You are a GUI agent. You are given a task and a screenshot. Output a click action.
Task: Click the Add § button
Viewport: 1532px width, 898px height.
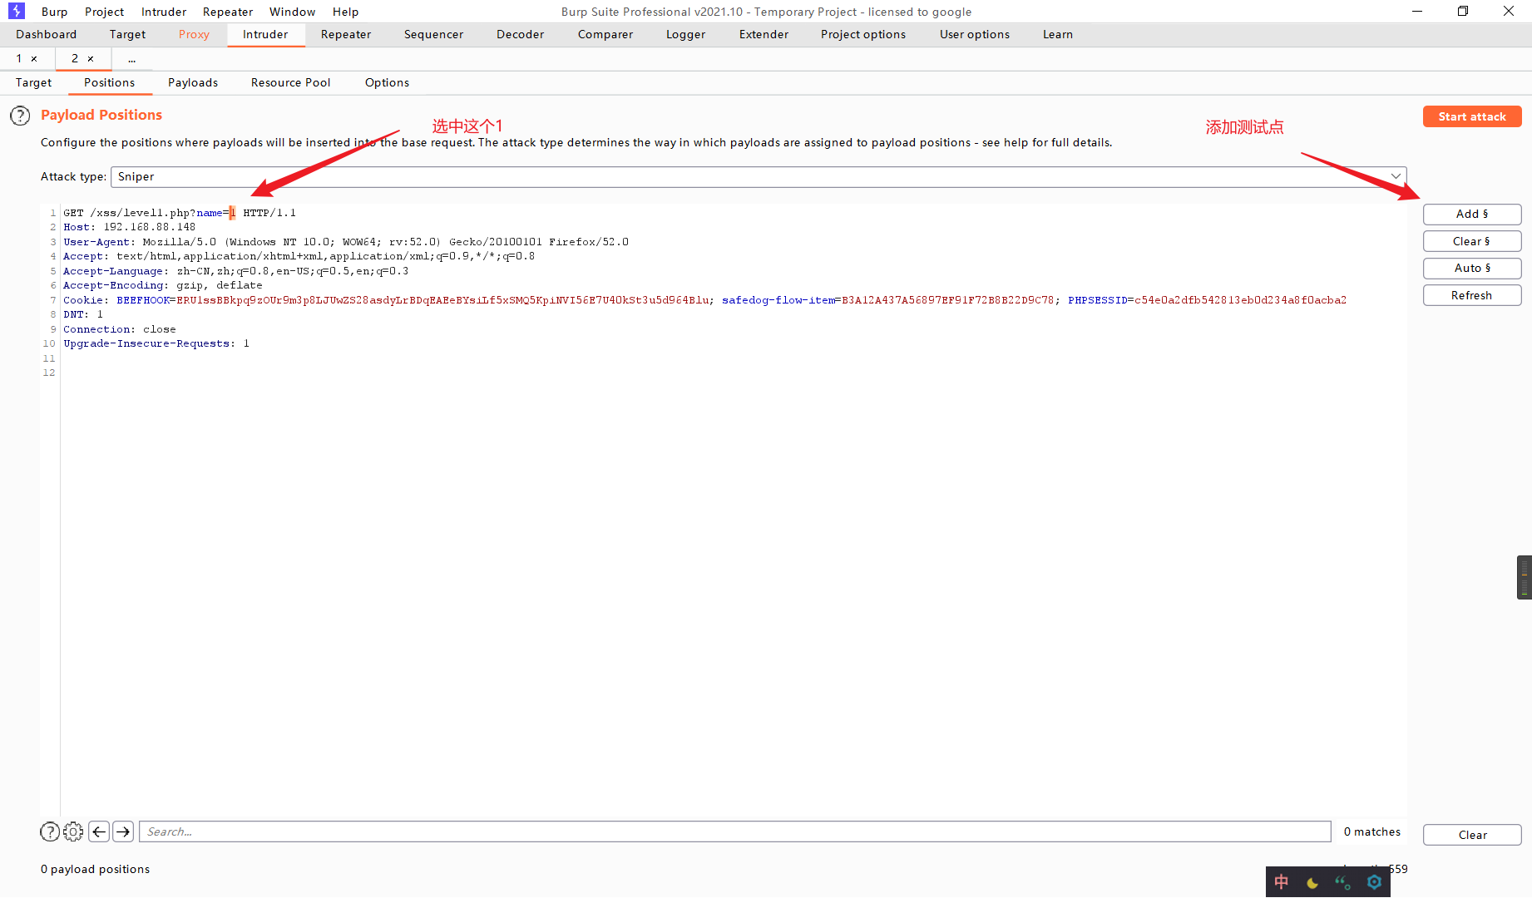point(1472,214)
